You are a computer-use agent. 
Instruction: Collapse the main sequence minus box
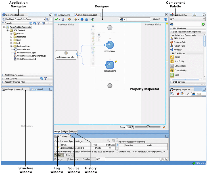[99, 35]
